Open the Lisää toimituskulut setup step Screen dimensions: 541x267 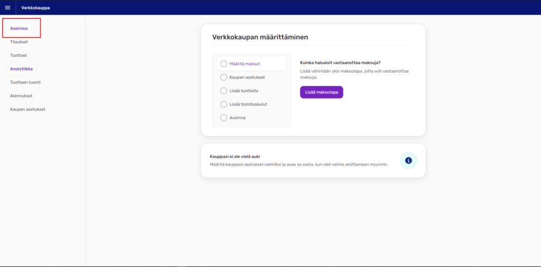click(248, 104)
